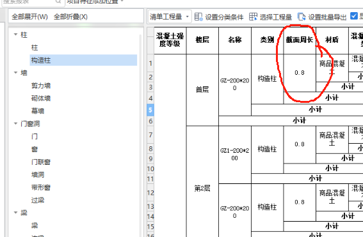Select row number 5 header
Image resolution: width=363 pixels, height=237 pixels.
pos(150,110)
